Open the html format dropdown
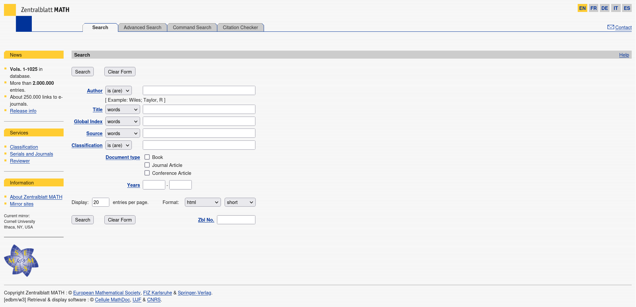This screenshot has height=307, width=636. click(203, 202)
